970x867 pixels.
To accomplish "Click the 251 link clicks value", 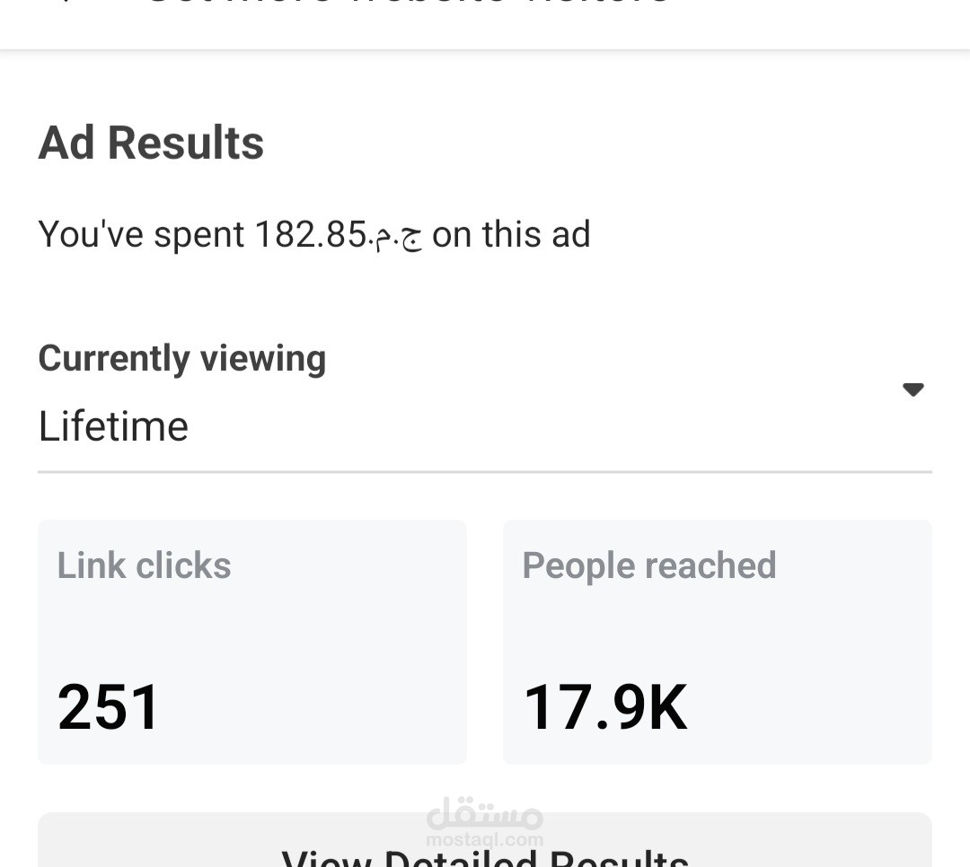I will coord(108,707).
